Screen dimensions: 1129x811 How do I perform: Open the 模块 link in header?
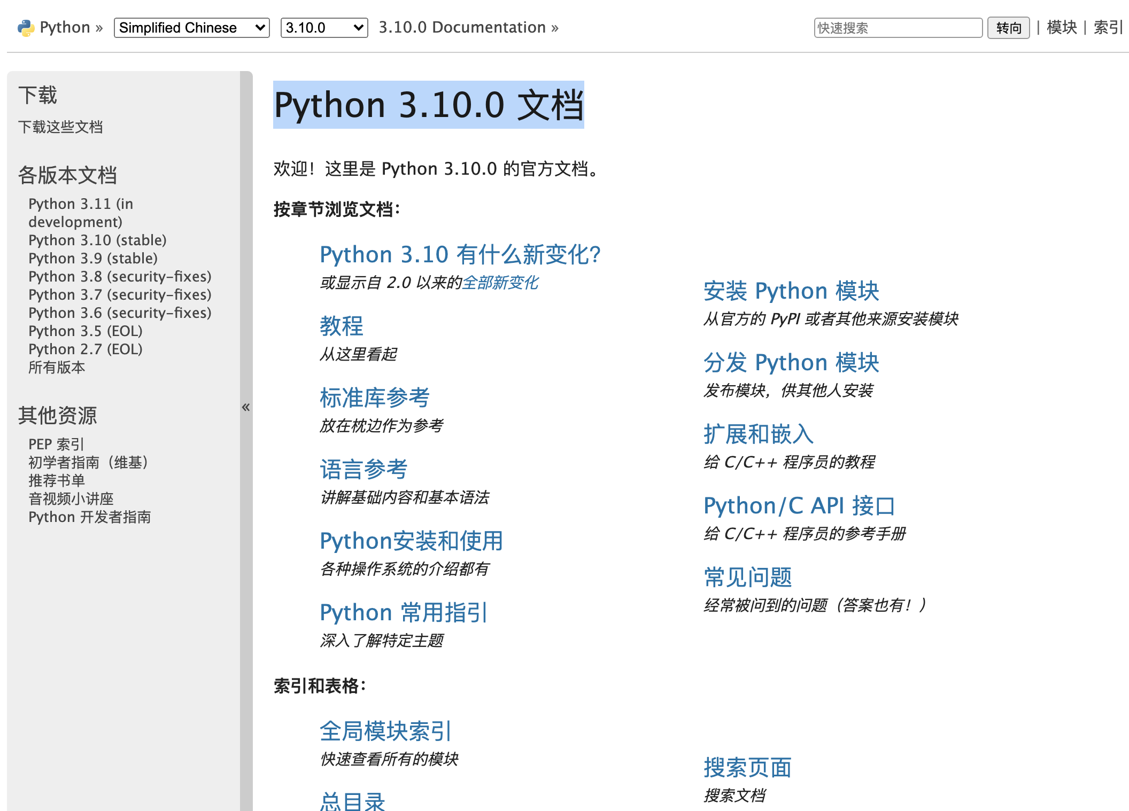tap(1061, 28)
